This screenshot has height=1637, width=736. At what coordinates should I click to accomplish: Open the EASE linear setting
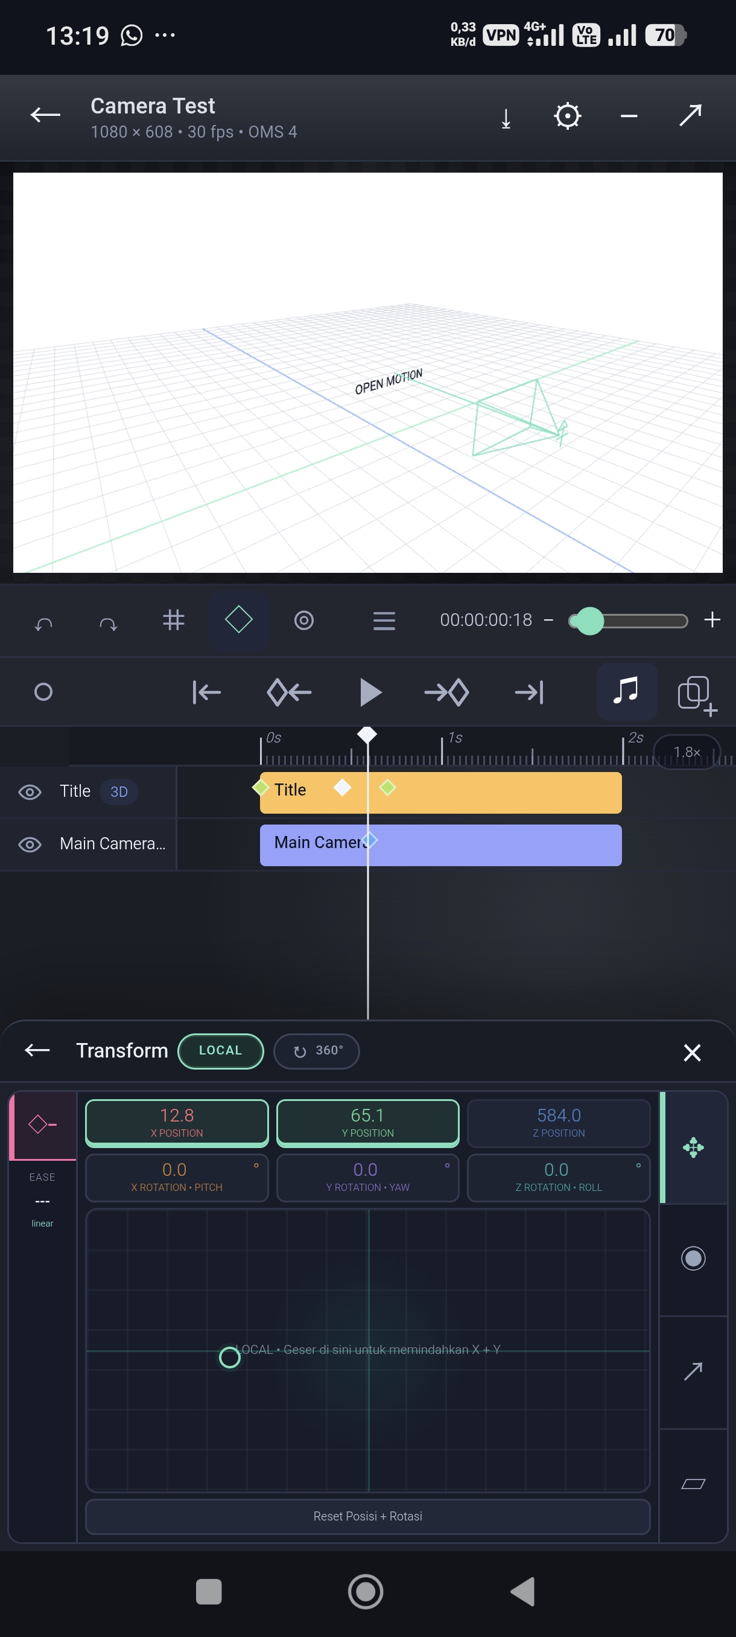click(x=43, y=1200)
